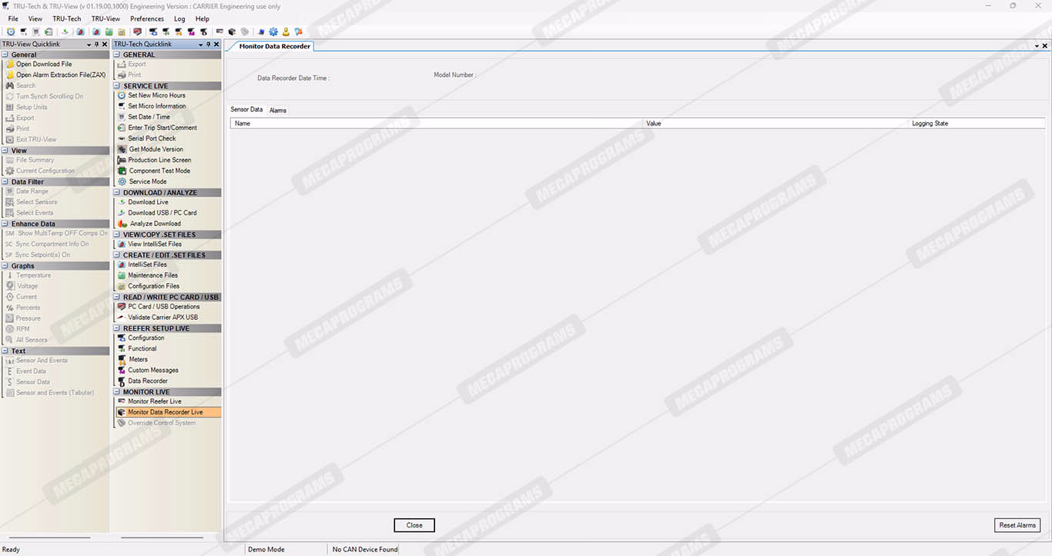This screenshot has height=556, width=1052.
Task: Open Get Module Version tool
Action: click(156, 149)
